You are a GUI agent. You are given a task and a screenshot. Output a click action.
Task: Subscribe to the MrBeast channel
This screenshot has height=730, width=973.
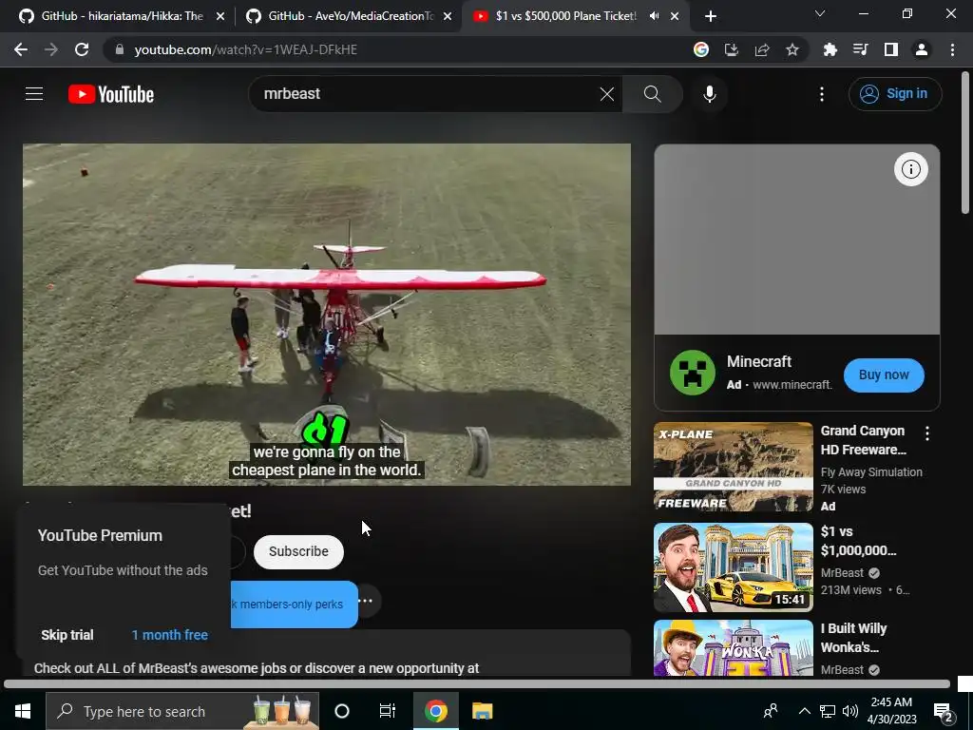click(x=298, y=551)
